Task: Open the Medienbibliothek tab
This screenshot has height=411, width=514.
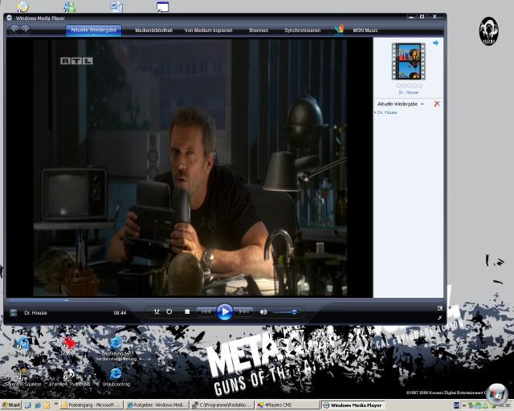Action: 153,31
